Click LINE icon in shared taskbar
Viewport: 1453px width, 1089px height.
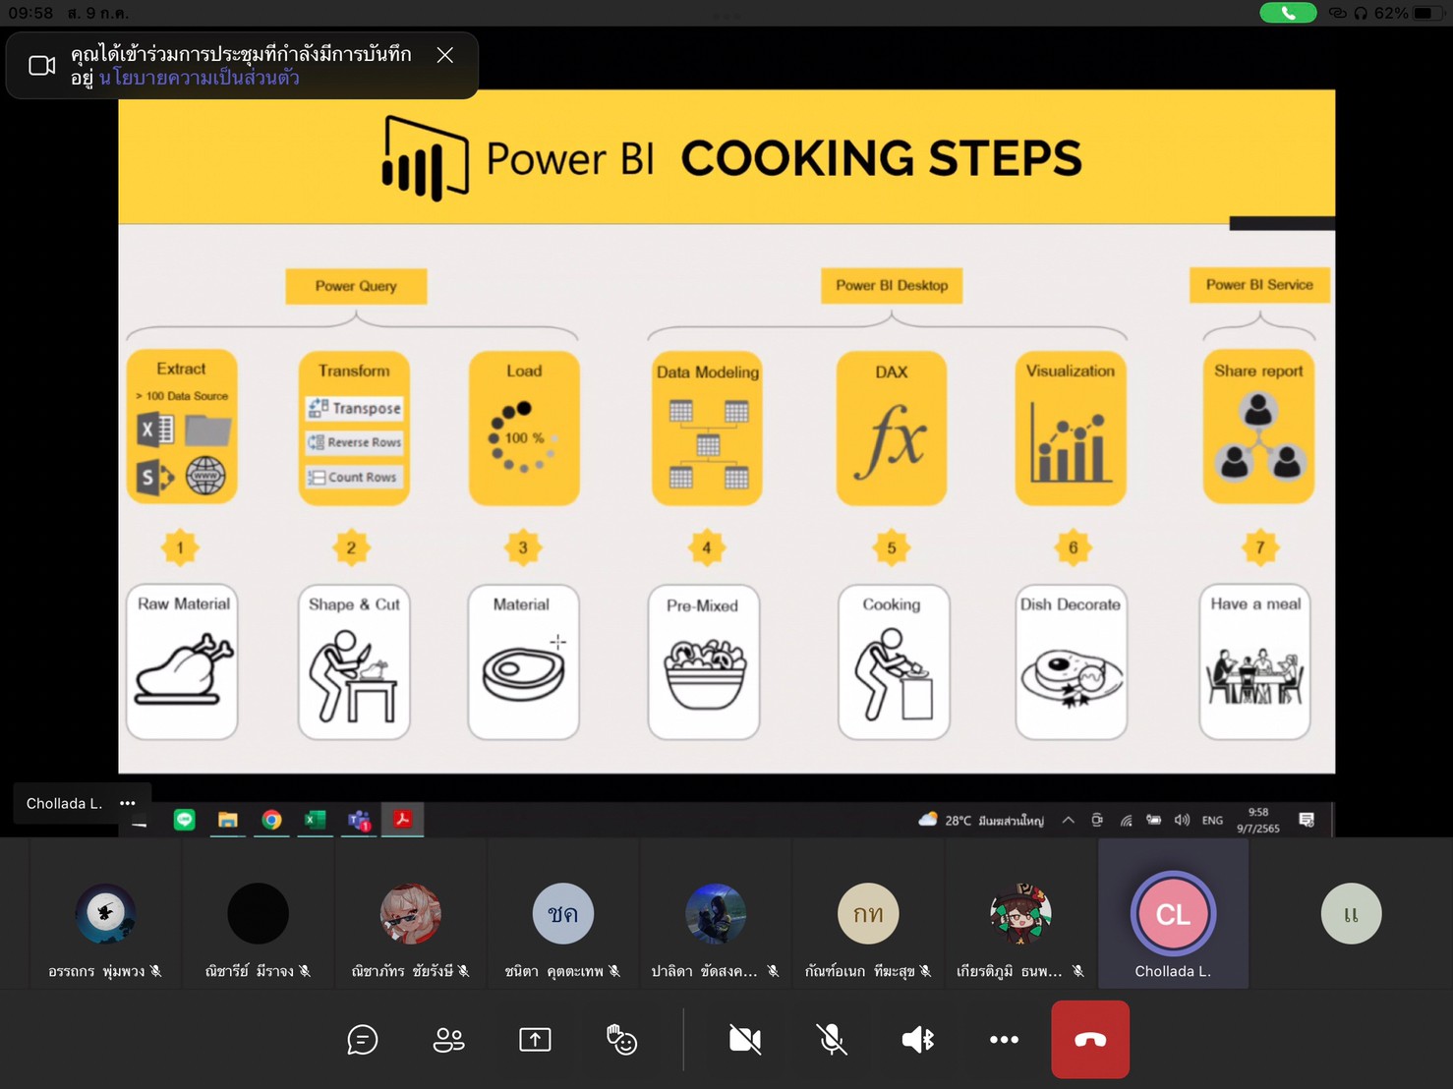coord(185,820)
